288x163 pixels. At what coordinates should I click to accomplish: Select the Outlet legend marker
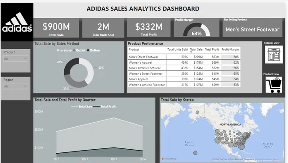coord(74,50)
